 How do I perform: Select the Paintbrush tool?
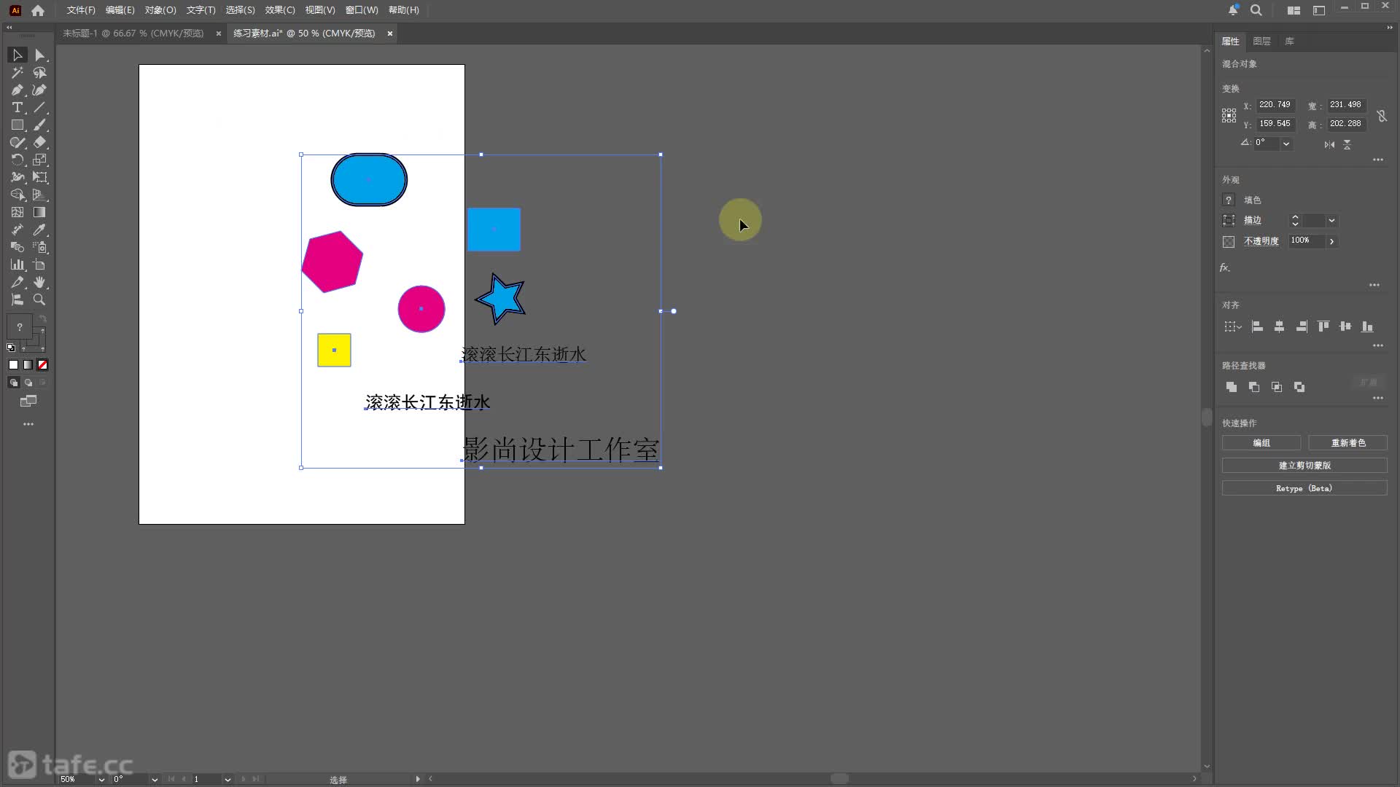tap(40, 125)
